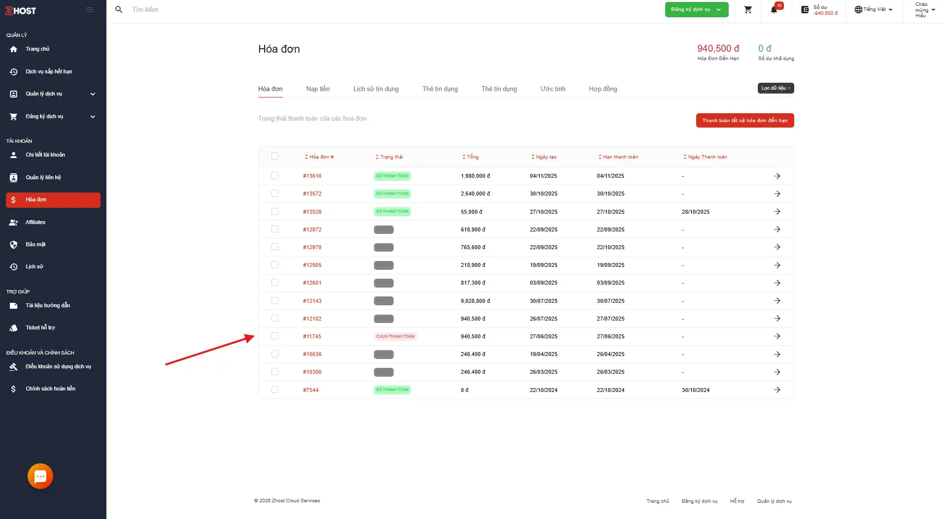Select the Hóa đơn tab
Screen dimensions: 945x519
click(x=270, y=89)
